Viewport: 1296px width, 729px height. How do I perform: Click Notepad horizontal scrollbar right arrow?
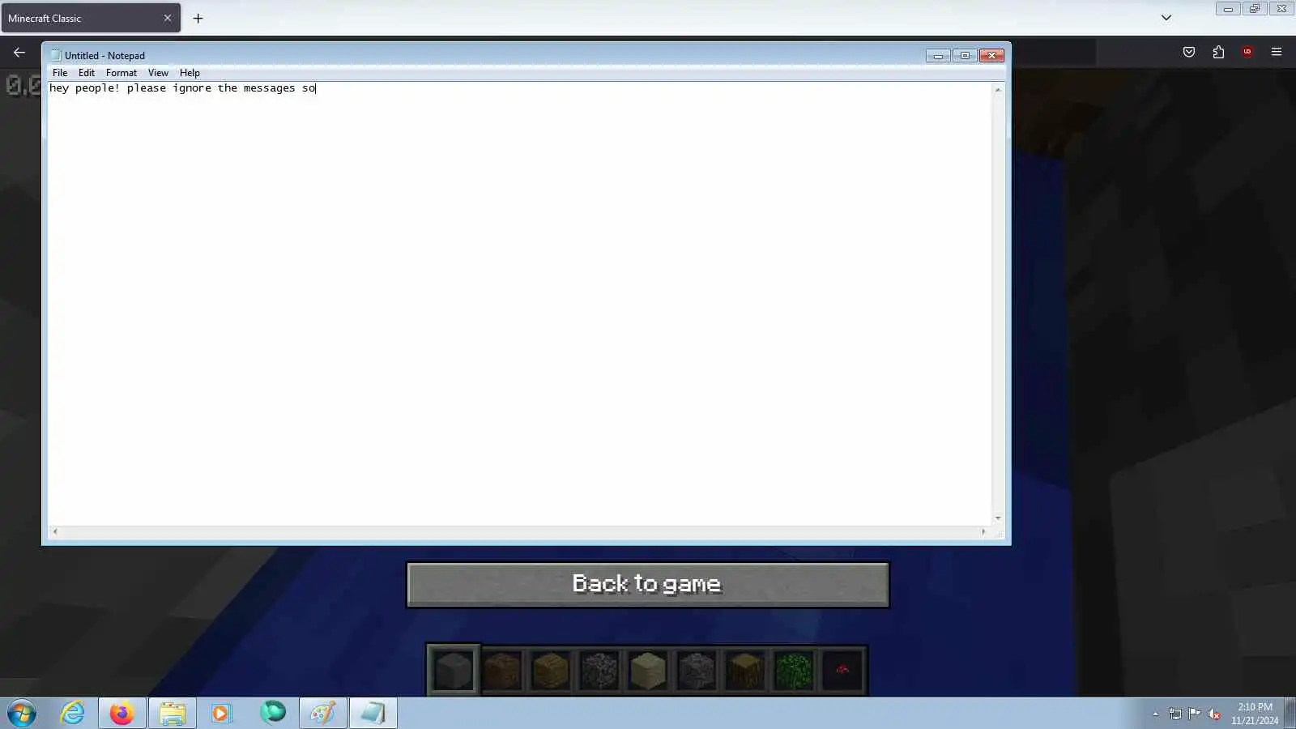coord(984,532)
